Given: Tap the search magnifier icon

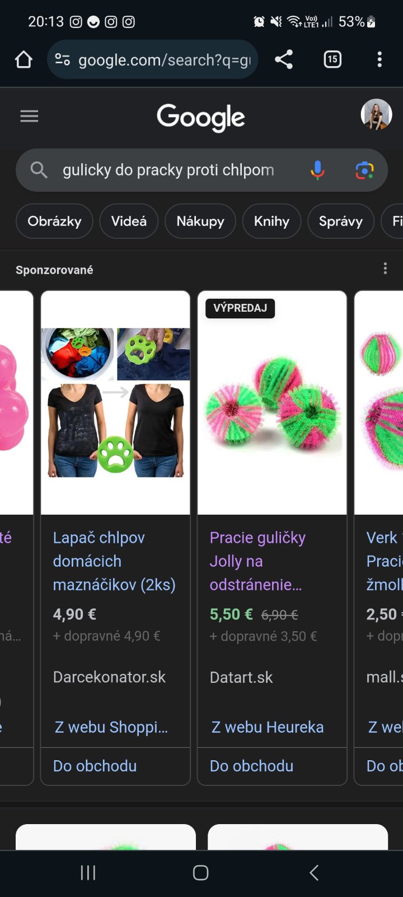Looking at the screenshot, I should point(39,170).
